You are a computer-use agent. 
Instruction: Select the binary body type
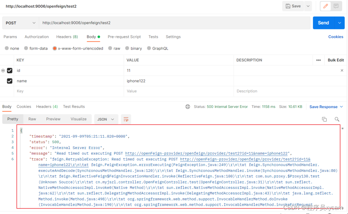point(127,48)
